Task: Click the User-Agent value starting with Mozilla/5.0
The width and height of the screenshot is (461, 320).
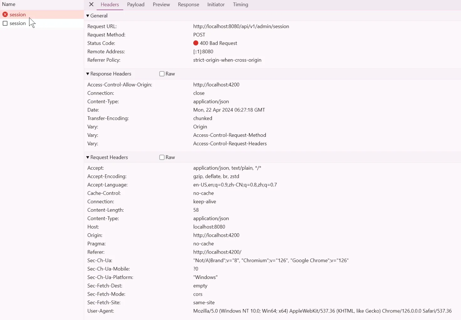Action: point(322,311)
